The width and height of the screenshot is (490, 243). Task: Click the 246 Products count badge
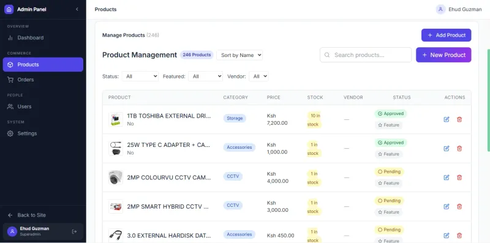tap(197, 54)
